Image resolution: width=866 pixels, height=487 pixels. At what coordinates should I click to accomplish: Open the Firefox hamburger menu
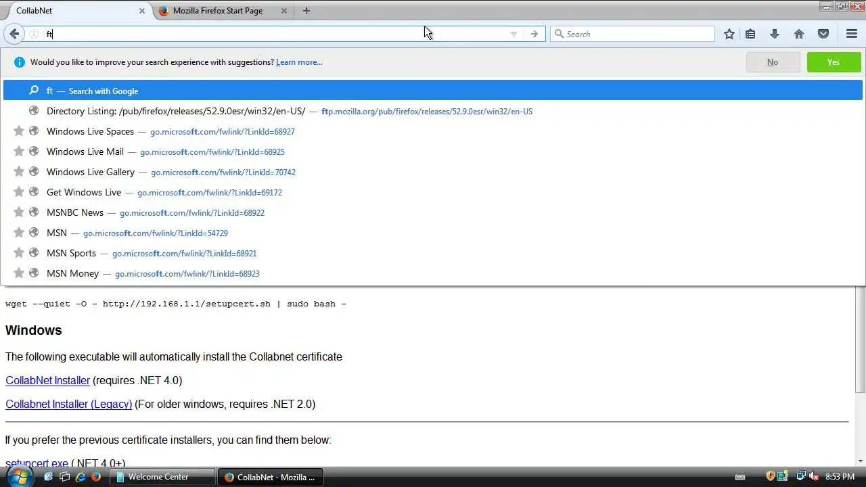[852, 34]
